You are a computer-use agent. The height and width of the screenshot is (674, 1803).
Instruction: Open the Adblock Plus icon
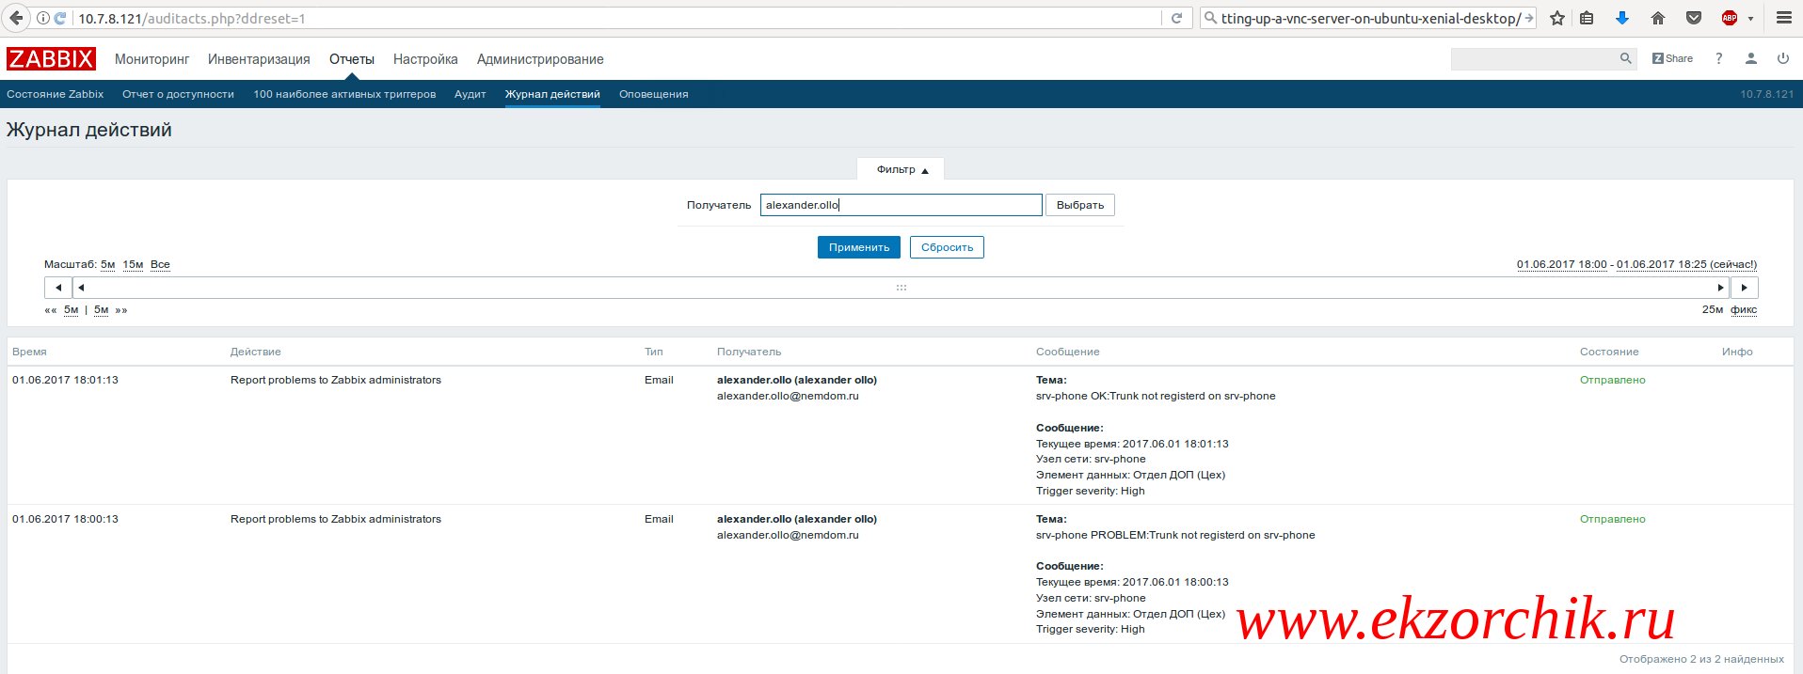[x=1729, y=18]
